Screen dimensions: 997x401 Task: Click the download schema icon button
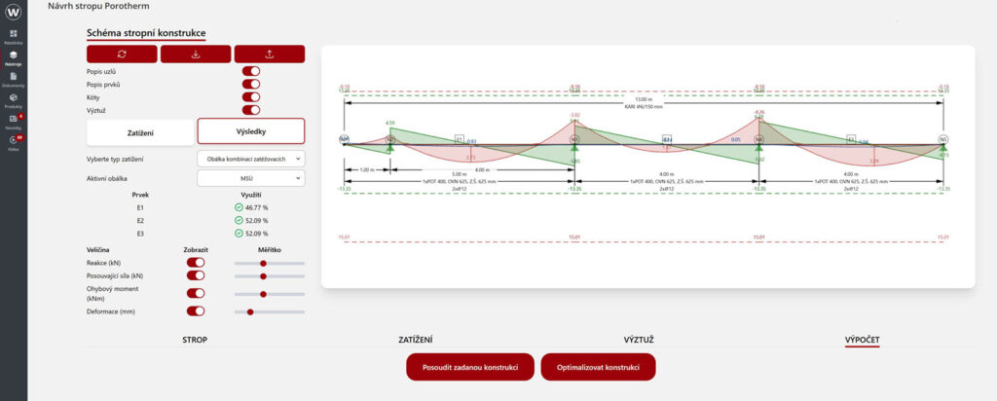196,55
